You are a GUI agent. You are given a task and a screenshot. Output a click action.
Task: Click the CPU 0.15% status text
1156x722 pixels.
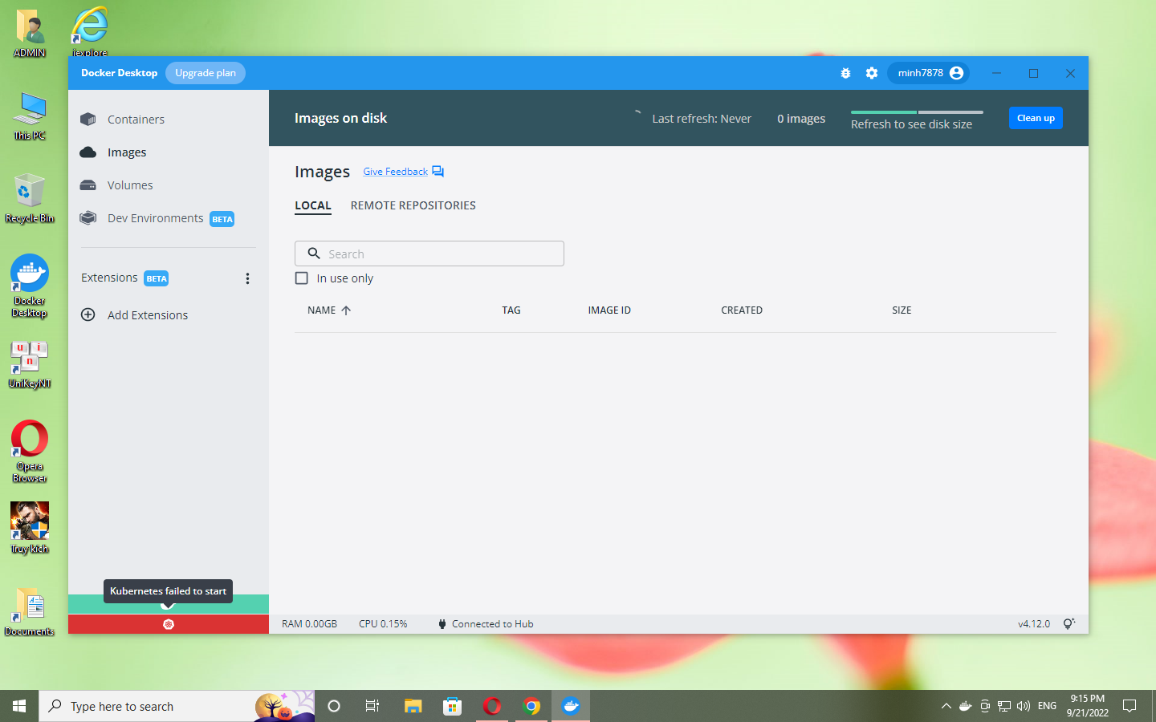click(x=383, y=624)
